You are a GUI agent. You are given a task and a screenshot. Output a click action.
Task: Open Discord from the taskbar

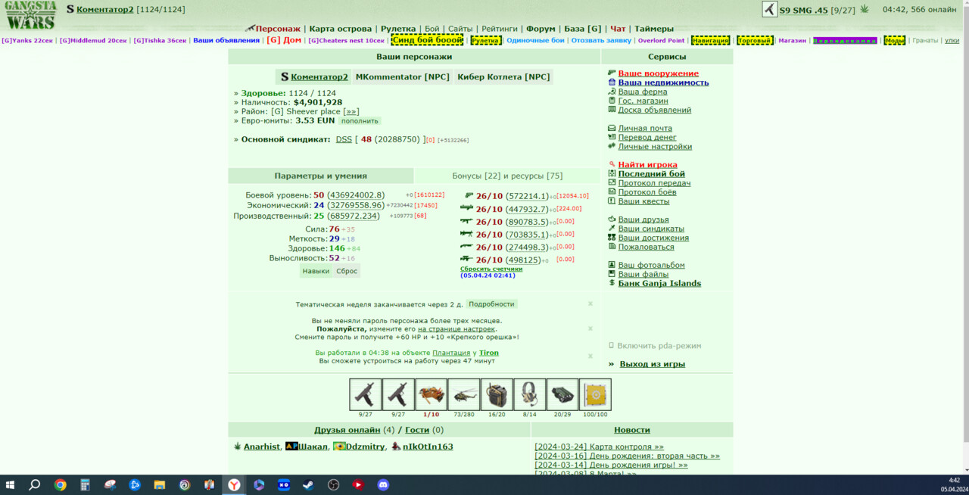tap(383, 484)
